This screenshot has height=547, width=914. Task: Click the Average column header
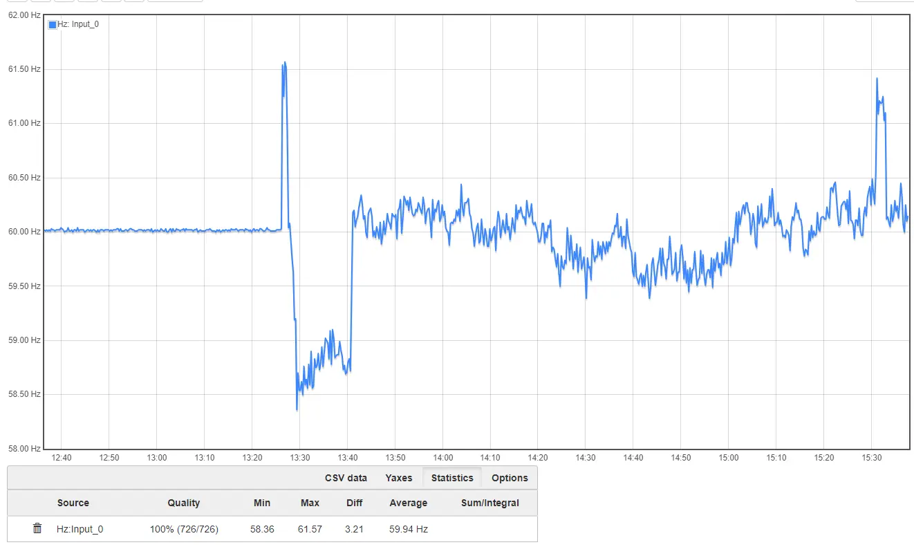coord(409,503)
